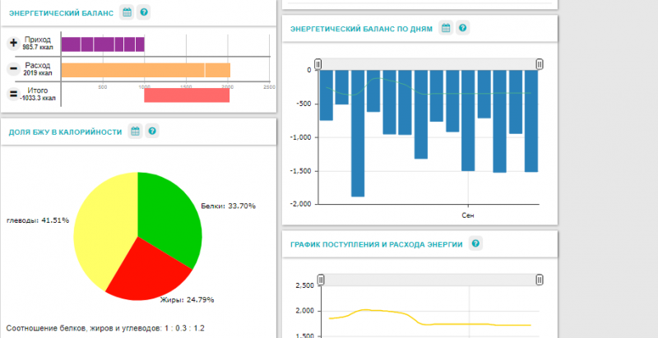Select right range handle of daily balance chart
The width and height of the screenshot is (658, 338).
[x=540, y=64]
